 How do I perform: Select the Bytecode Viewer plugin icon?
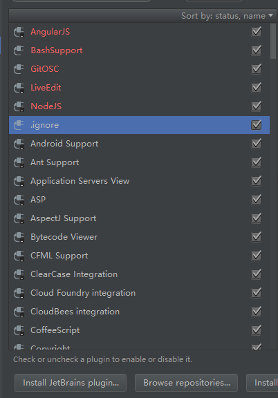click(19, 237)
